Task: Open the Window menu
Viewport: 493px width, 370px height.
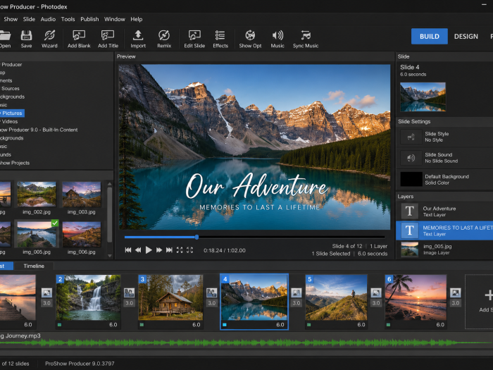Action: tap(114, 19)
